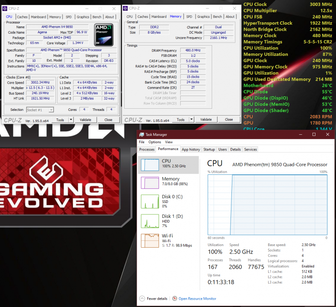
Task: Select the CPU graph thumbnail in Task Manager
Action: click(149, 165)
